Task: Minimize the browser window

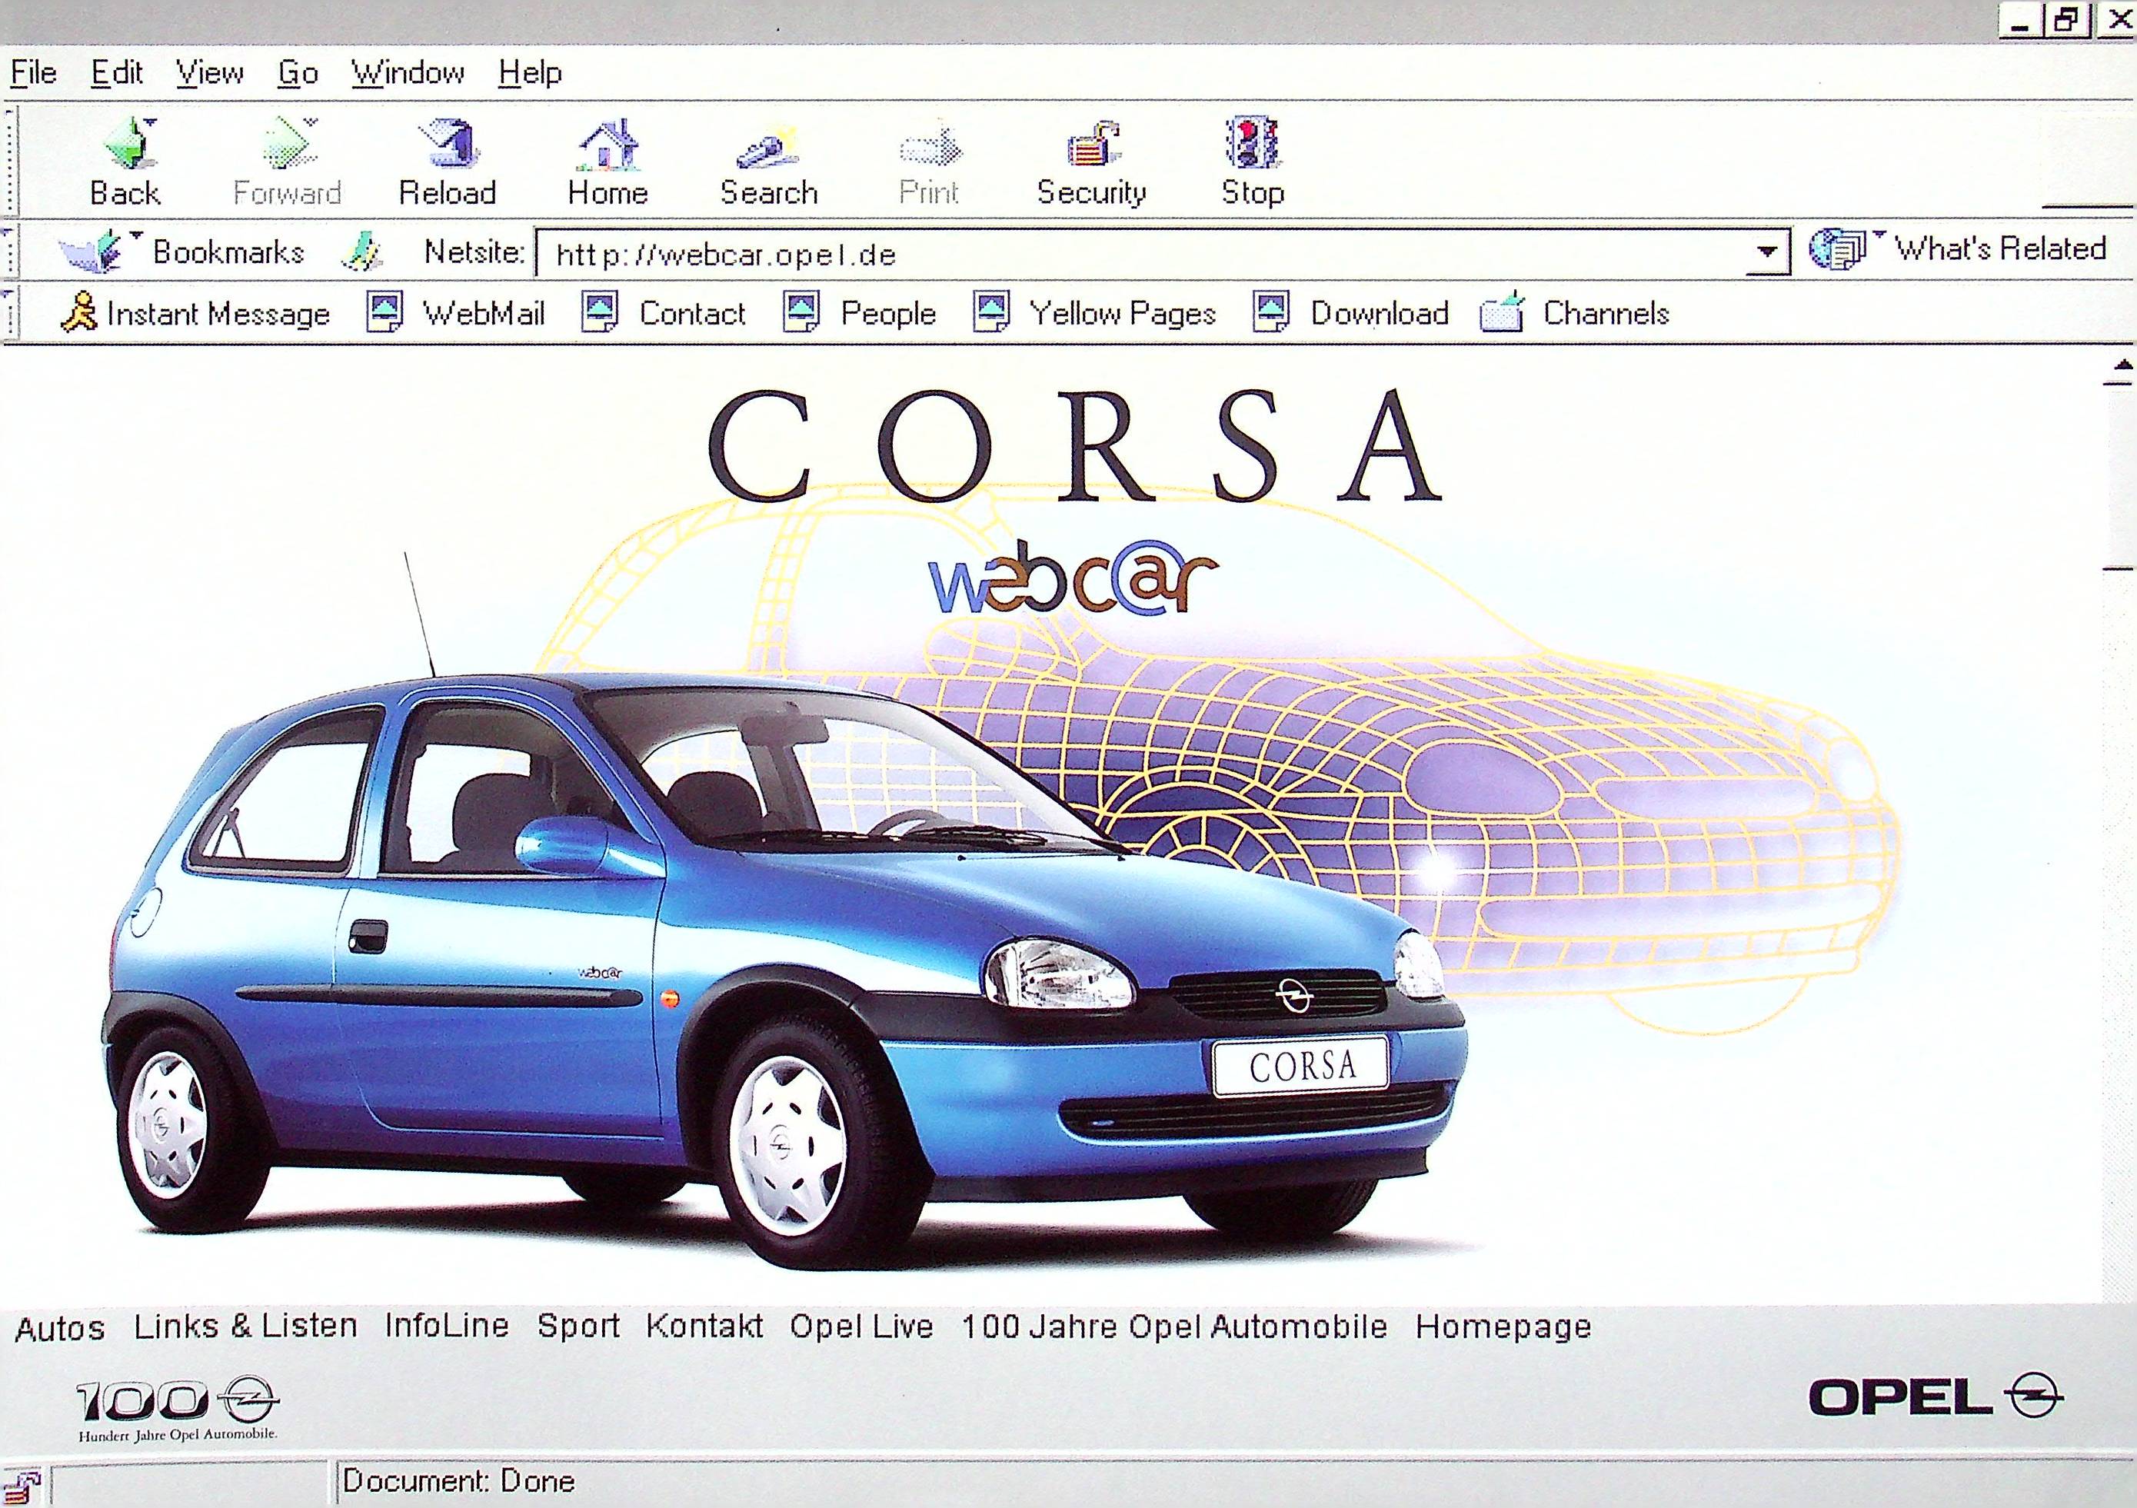Action: (2021, 19)
